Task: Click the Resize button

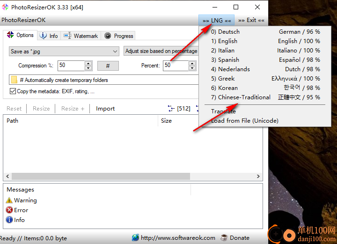Action: tap(41, 108)
